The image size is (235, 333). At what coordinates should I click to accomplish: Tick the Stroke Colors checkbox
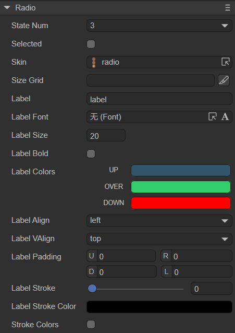click(91, 325)
